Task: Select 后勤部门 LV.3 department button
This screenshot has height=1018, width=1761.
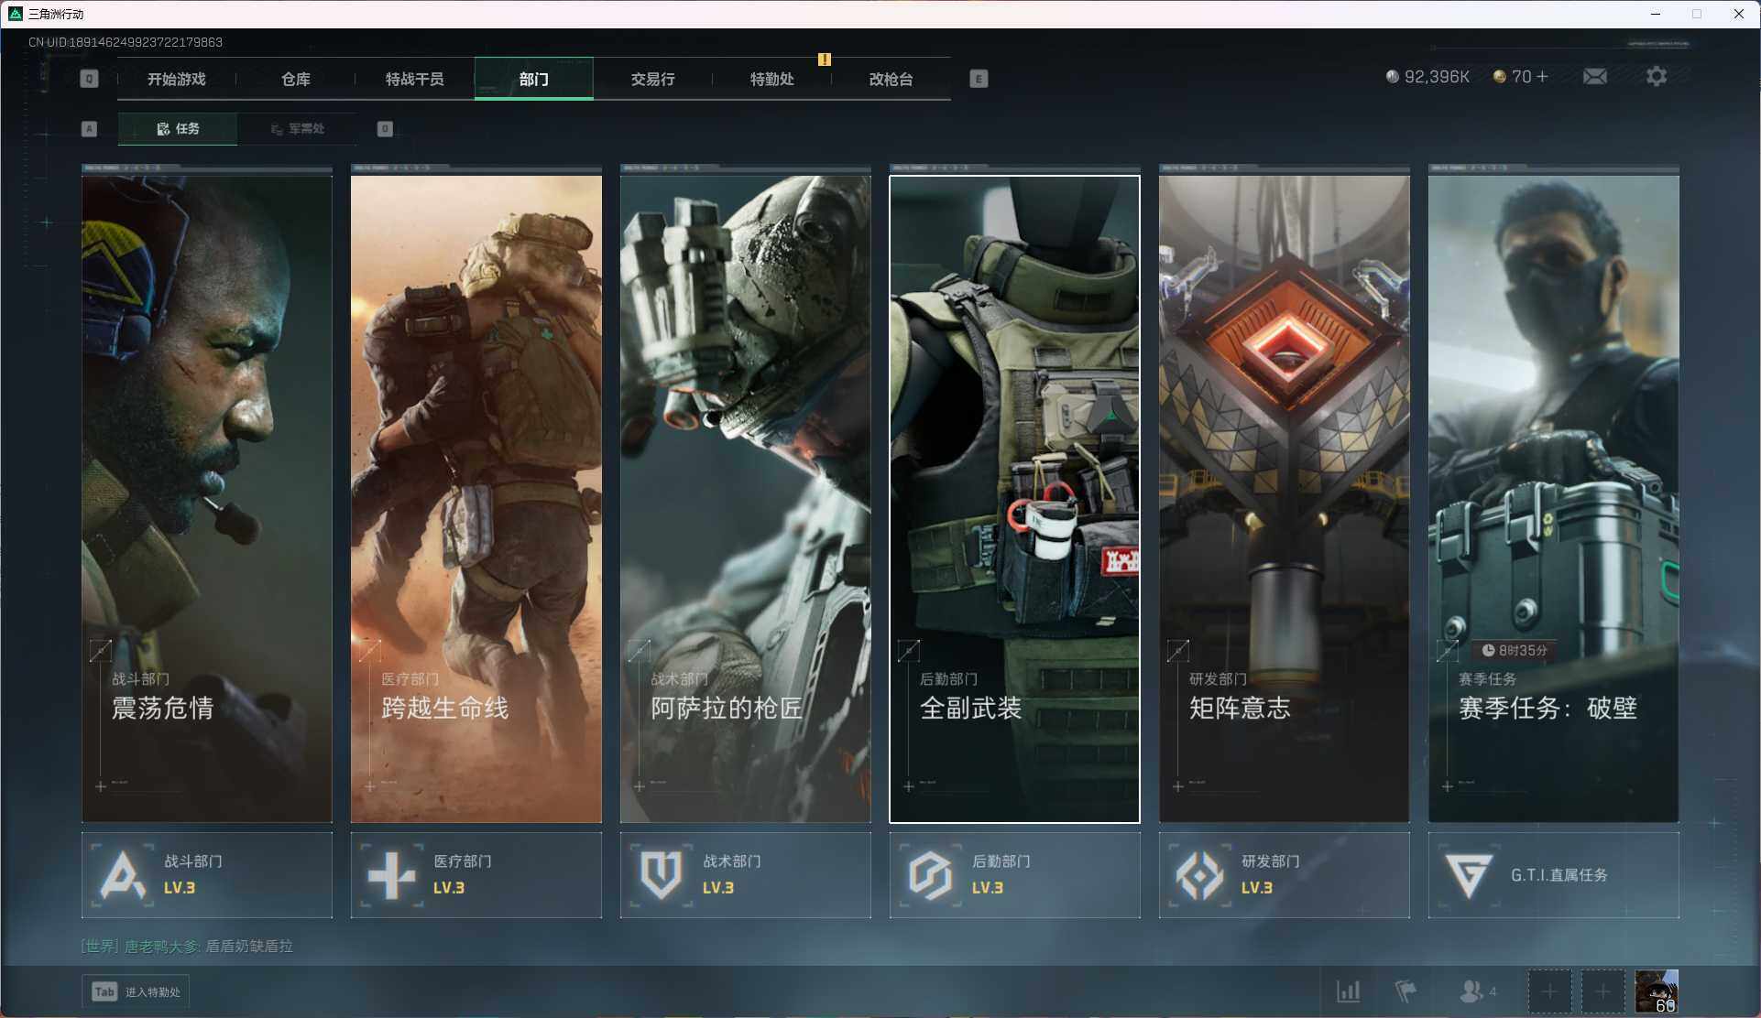Action: coord(1015,875)
